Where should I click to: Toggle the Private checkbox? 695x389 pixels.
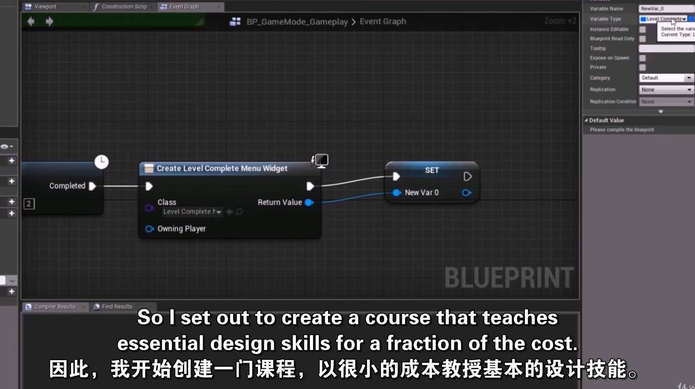click(x=643, y=67)
